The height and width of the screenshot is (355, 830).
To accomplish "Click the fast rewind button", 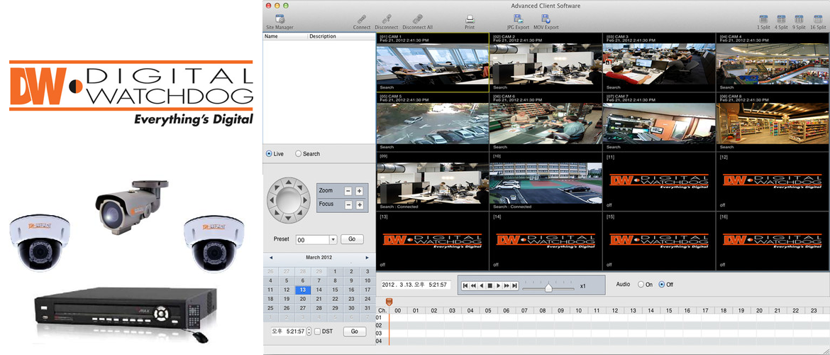I will 473,285.
